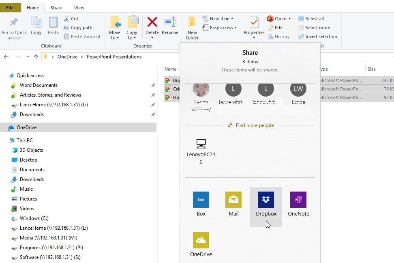Open the File tab
This screenshot has height=263, width=394.
(10, 8)
